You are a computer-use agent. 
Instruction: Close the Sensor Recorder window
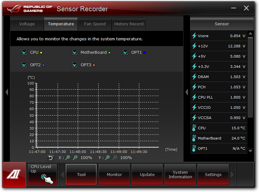(246, 8)
